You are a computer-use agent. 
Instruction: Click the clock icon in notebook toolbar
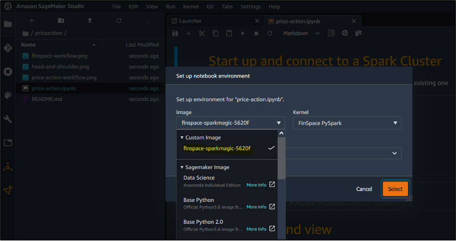[x=345, y=33]
